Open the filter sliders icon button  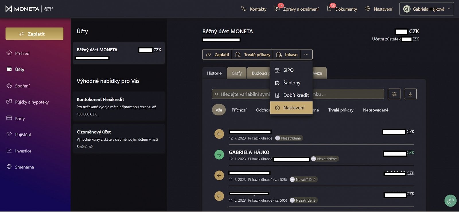(394, 94)
